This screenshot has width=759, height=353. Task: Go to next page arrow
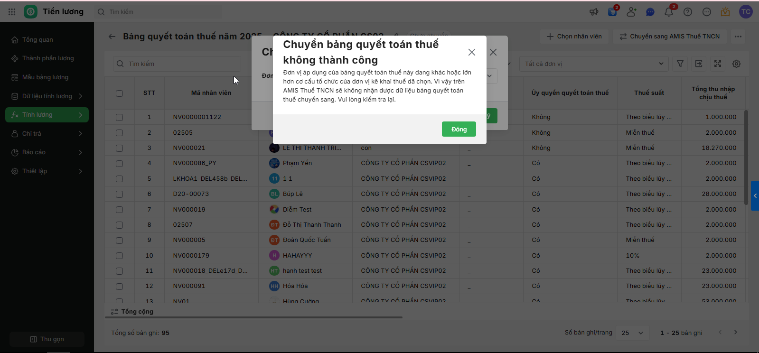736,332
